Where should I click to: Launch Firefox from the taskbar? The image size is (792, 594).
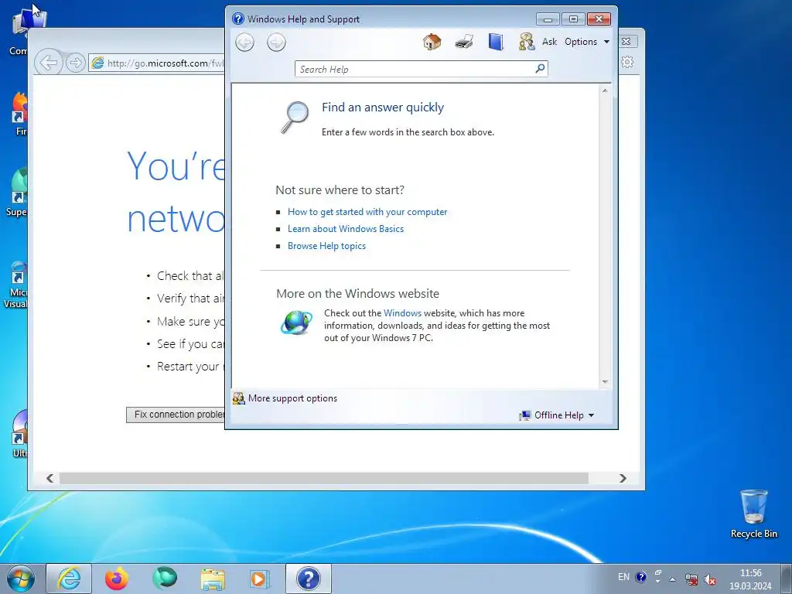117,579
